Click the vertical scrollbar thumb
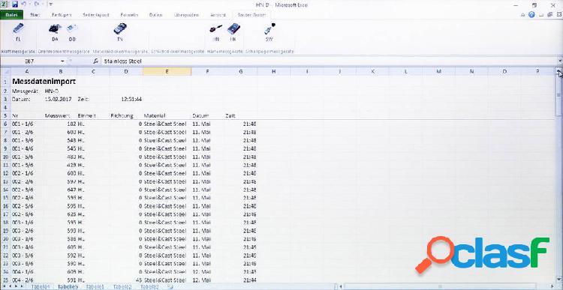 [558, 94]
